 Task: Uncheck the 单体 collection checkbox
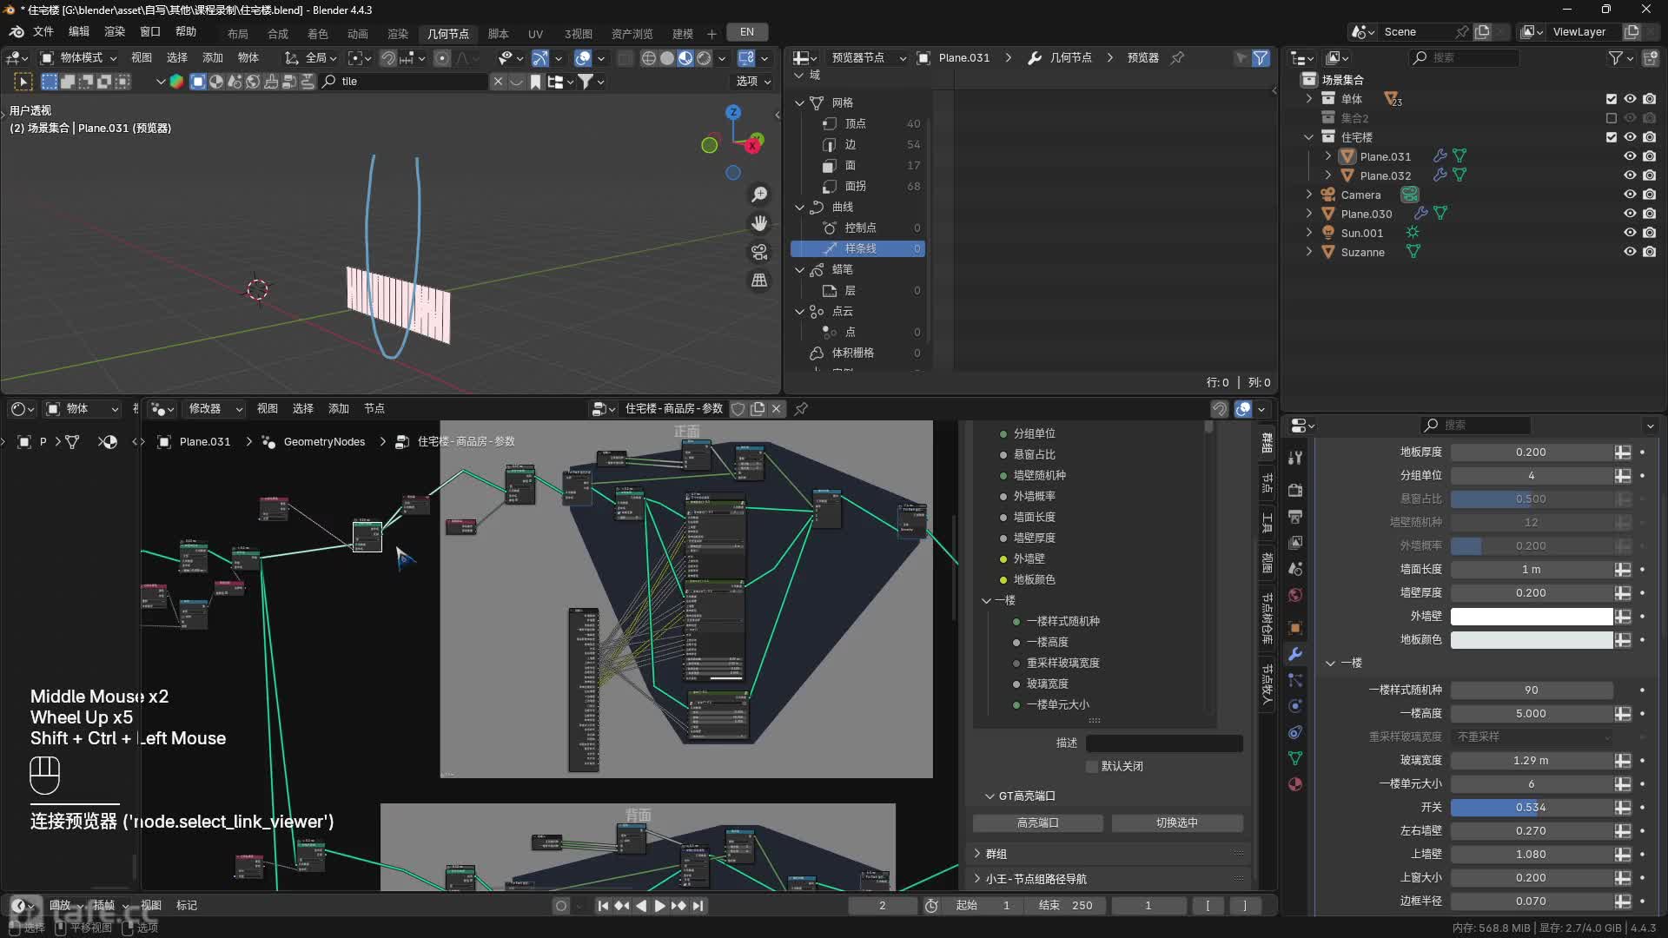coord(1612,99)
